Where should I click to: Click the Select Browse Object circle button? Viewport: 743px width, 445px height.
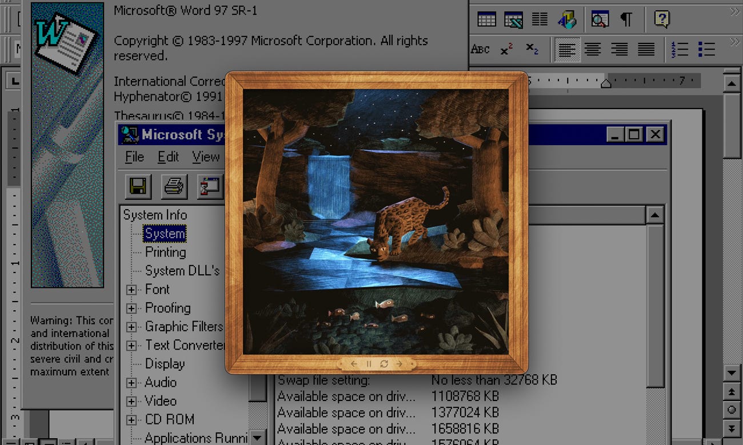(732, 410)
